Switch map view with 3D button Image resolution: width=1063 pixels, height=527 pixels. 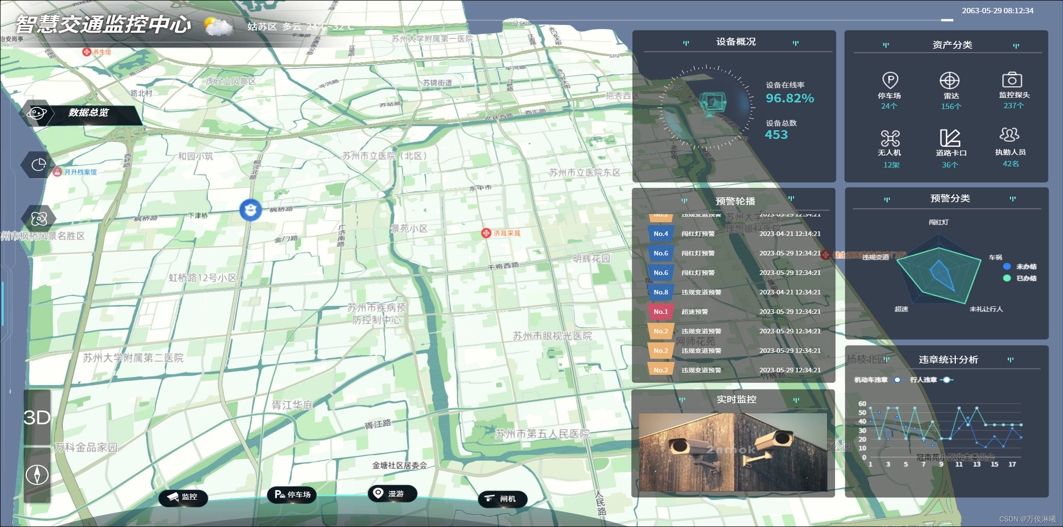pyautogui.click(x=37, y=418)
